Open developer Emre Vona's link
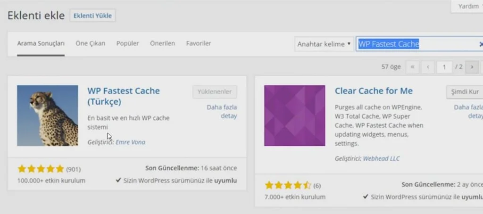483x214 pixels. click(131, 142)
